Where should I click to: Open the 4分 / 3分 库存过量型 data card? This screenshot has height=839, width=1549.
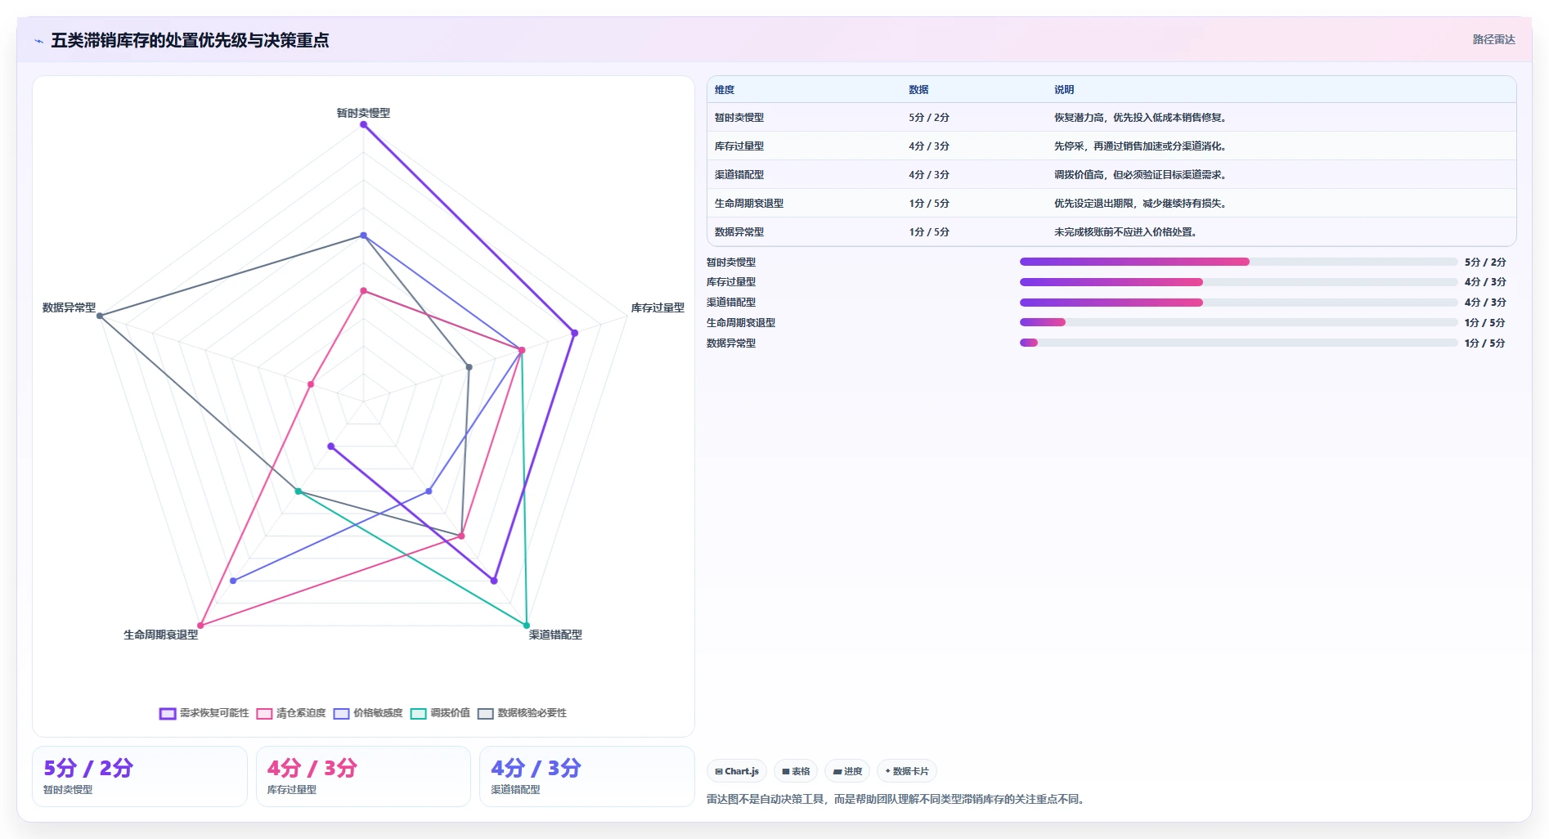pos(363,776)
